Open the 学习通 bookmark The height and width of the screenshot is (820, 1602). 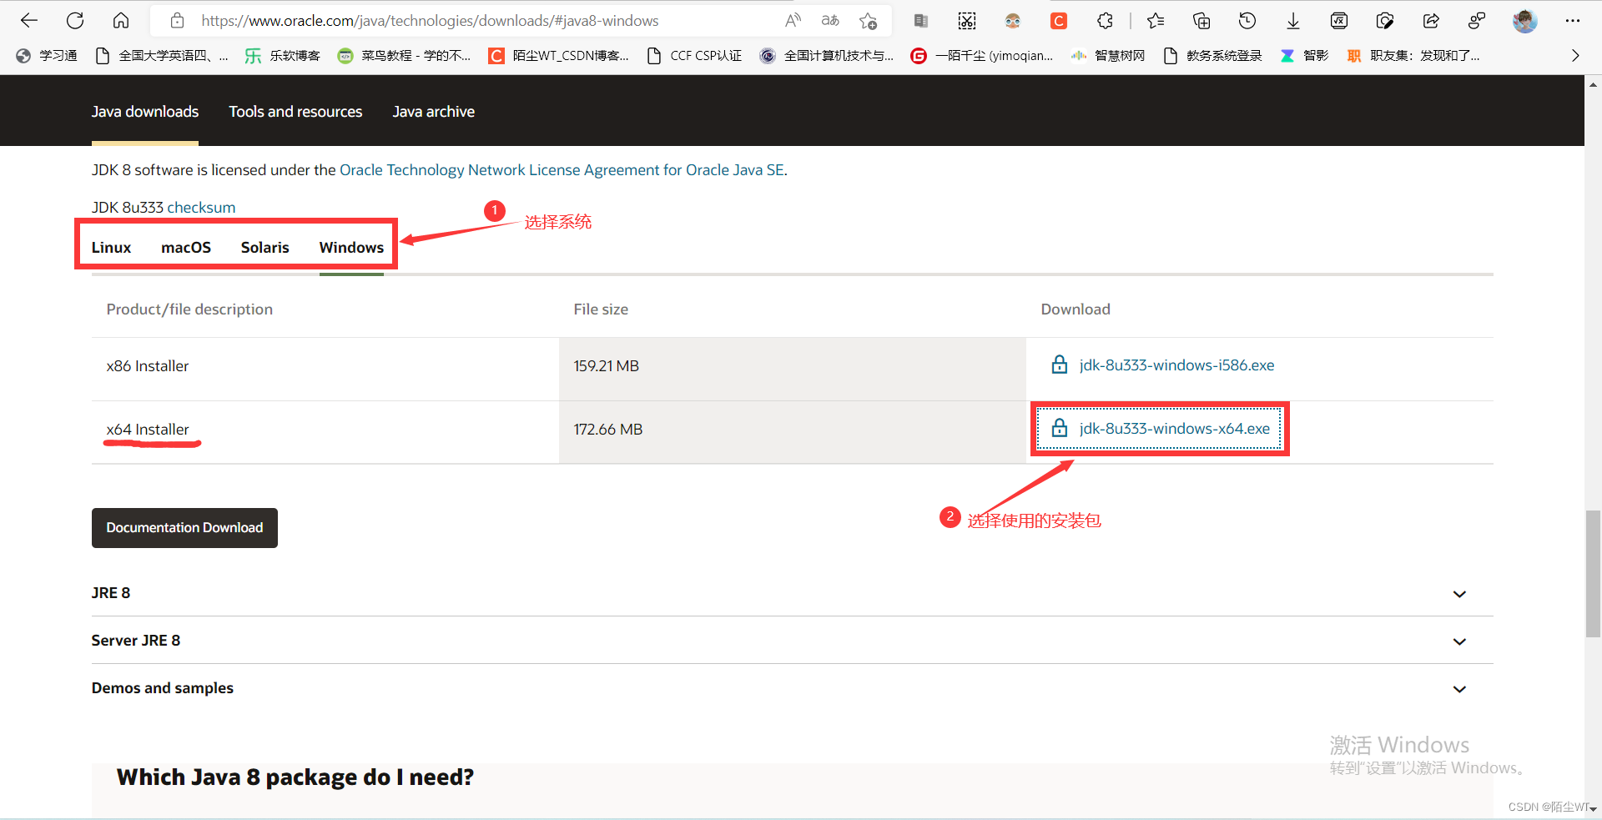pyautogui.click(x=47, y=56)
